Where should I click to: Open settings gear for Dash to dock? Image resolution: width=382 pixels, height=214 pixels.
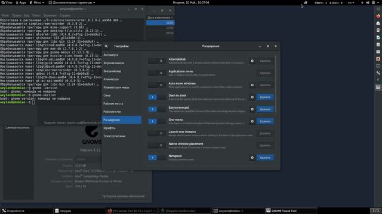tap(252, 97)
